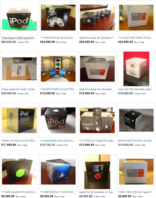Open the $60,000 iPod Special Edition thumbnail
This screenshot has width=156, height=198.
click(x=19, y=17)
